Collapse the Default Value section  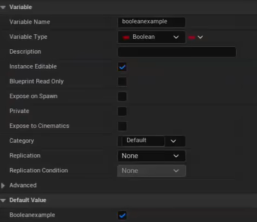click(3, 200)
